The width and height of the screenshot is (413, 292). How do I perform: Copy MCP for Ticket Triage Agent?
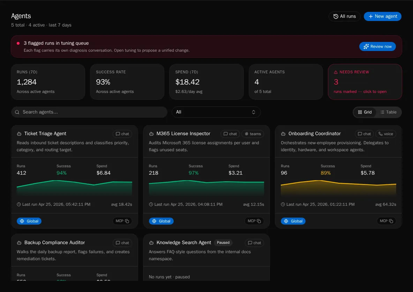click(x=122, y=221)
